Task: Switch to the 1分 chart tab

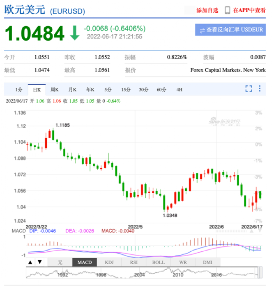Action: coord(19,90)
